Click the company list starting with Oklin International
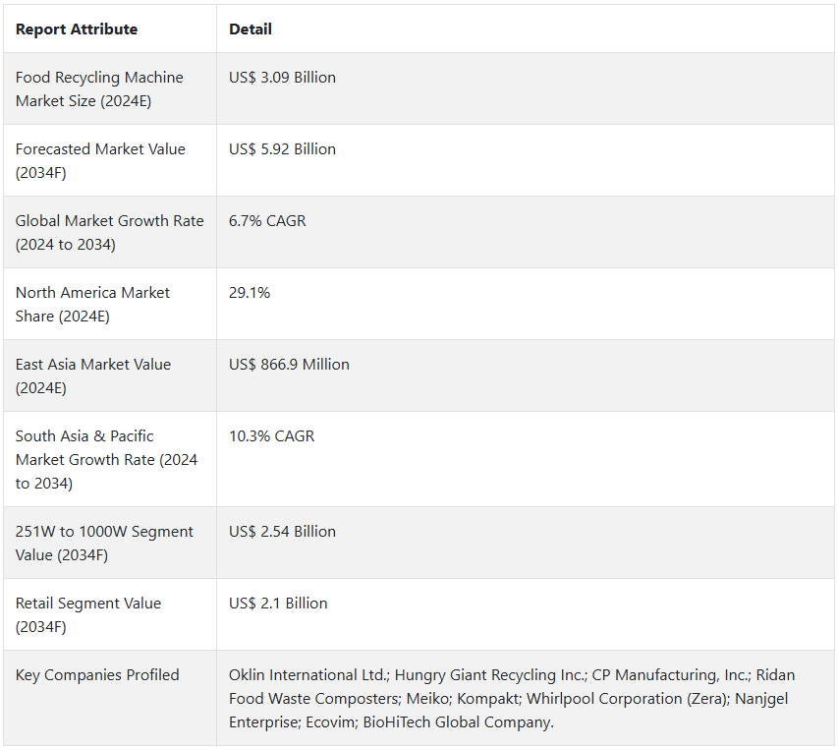 click(x=511, y=699)
